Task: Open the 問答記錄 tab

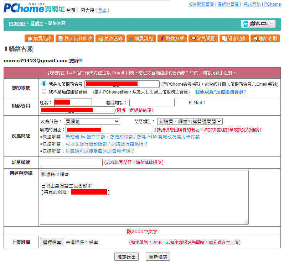Action: [x=234, y=38]
